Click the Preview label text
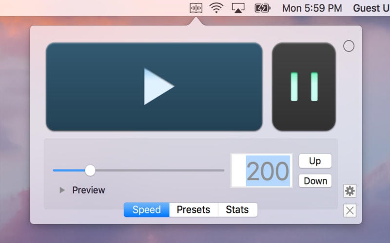 89,190
